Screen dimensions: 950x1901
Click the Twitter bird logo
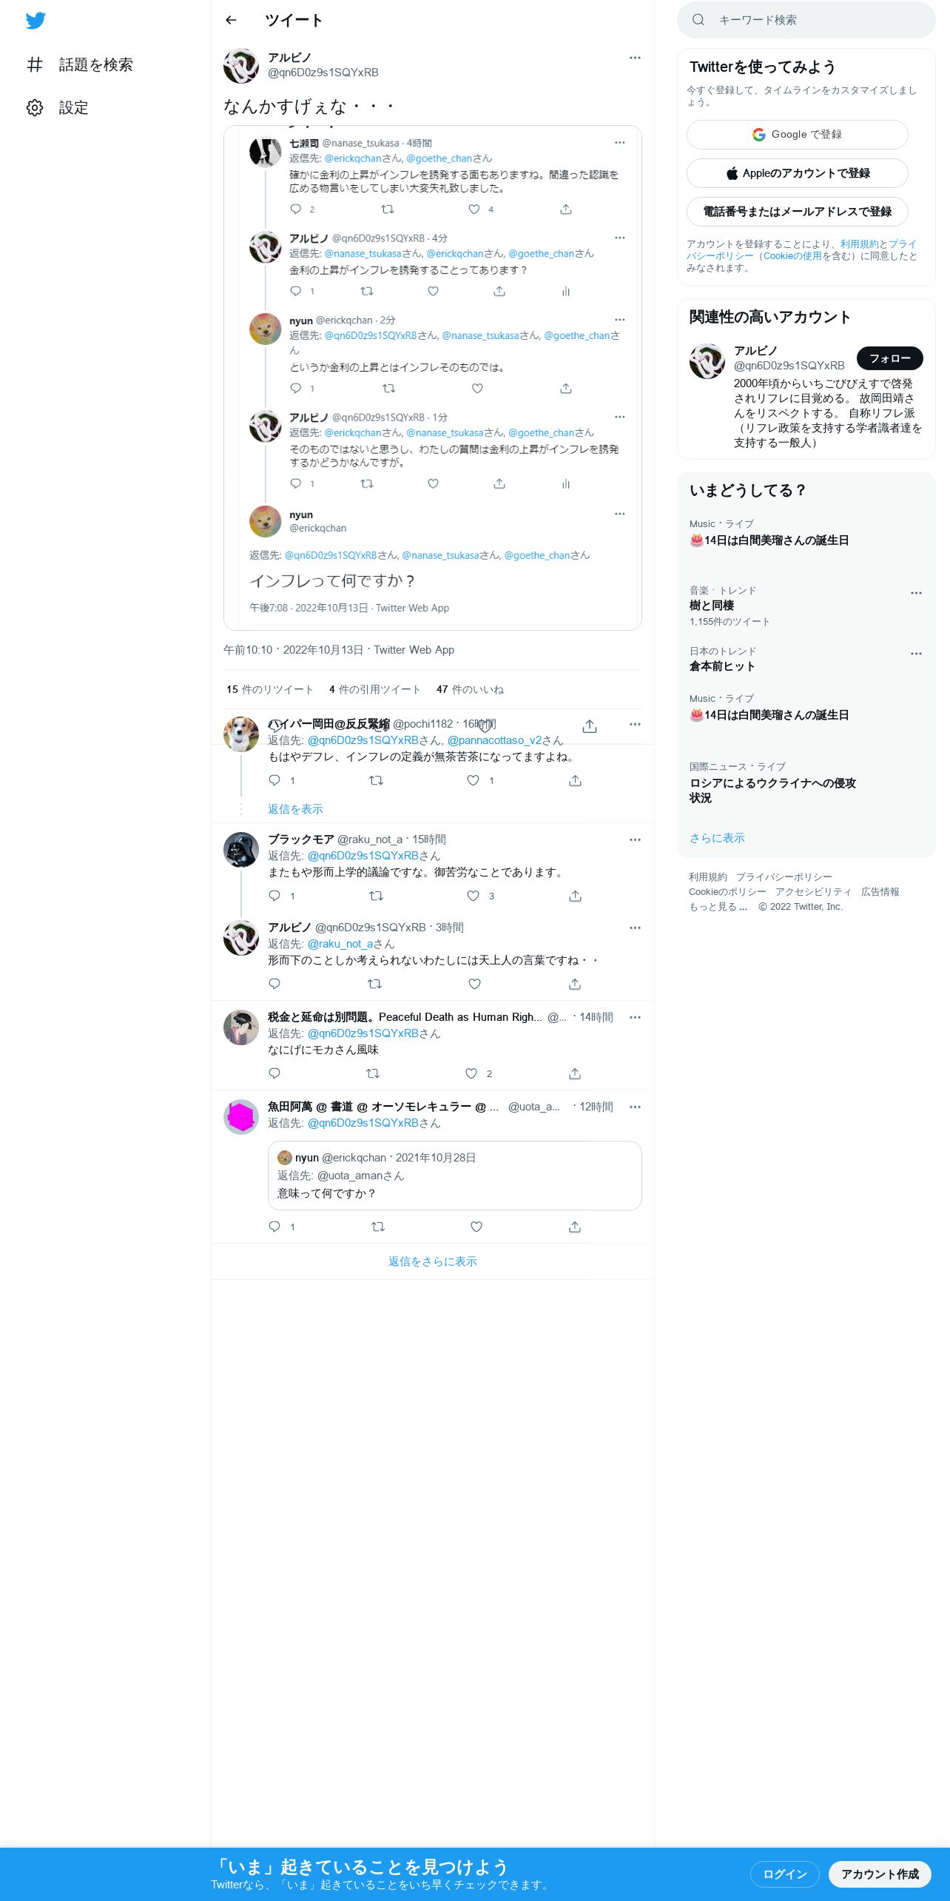click(x=36, y=21)
